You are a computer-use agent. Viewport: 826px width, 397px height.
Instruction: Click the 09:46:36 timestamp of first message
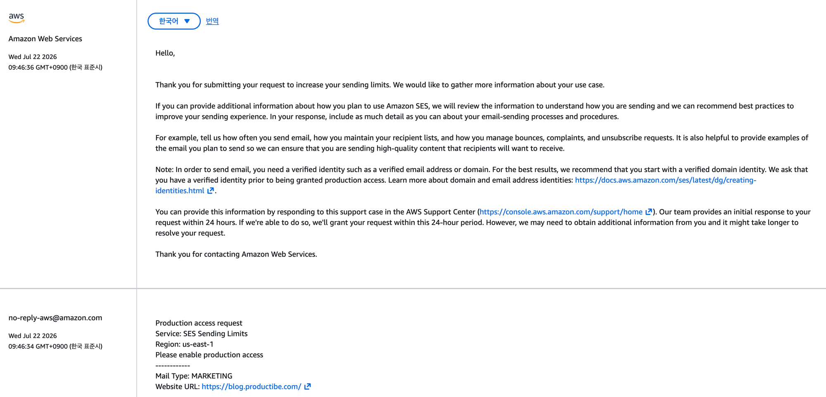click(x=55, y=67)
